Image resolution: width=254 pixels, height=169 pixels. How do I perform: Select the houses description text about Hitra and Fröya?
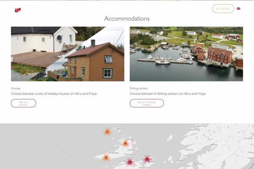point(54,94)
